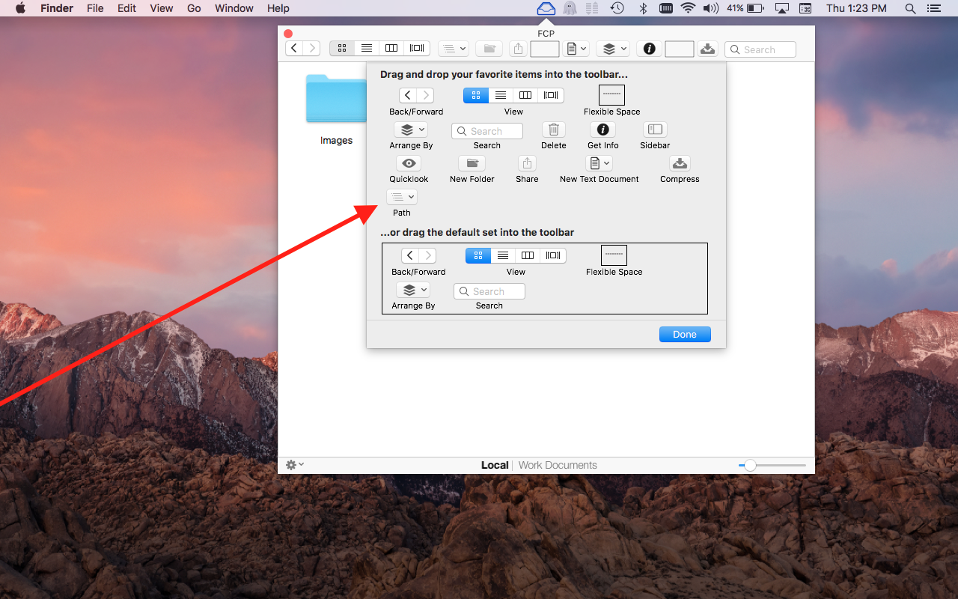
Task: Select the Search item in the customize palette
Action: tap(487, 131)
